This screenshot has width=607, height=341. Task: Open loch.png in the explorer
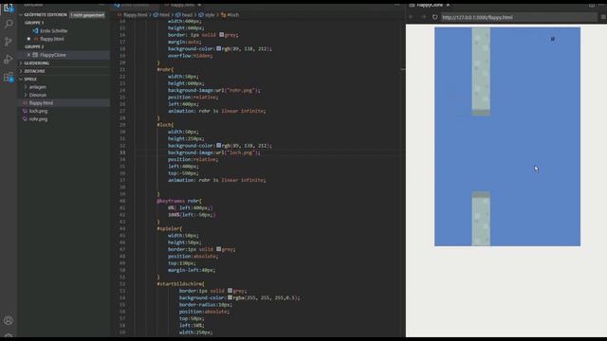(x=38, y=111)
